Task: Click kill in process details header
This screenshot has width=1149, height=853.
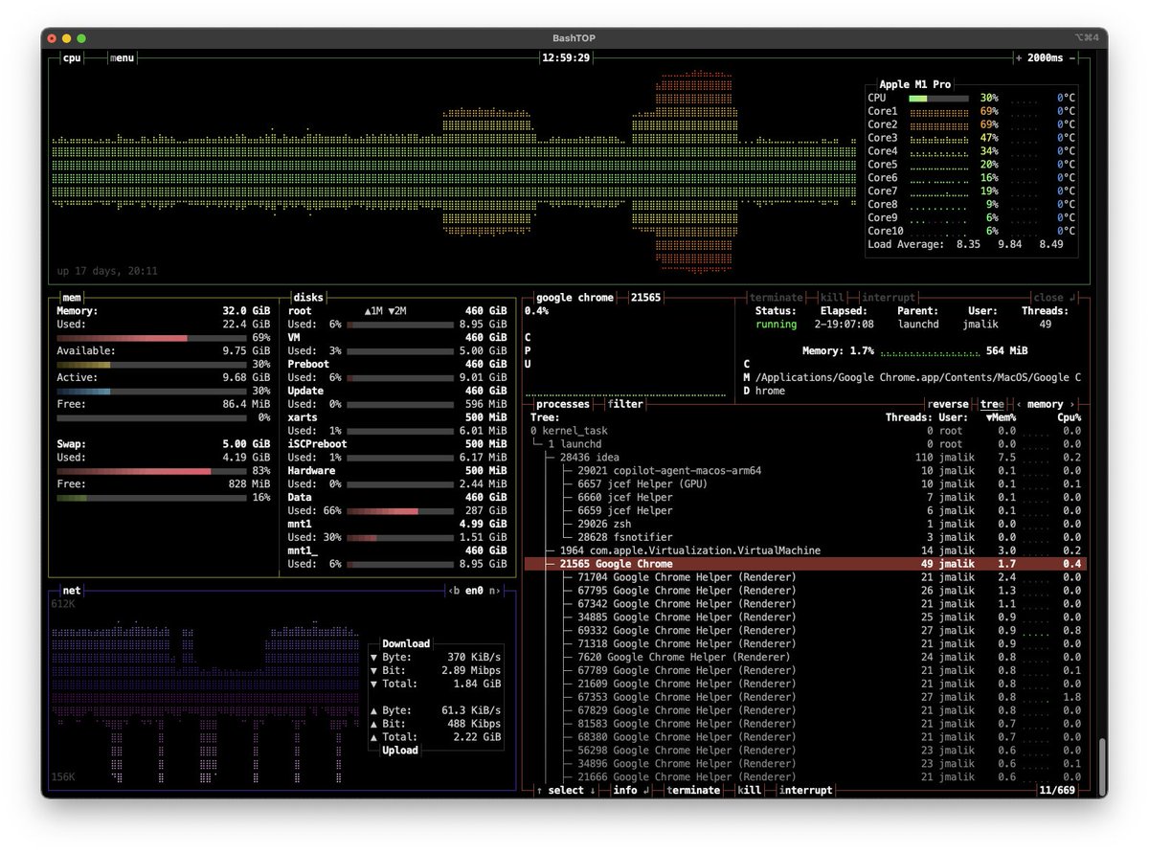Action: 830,298
